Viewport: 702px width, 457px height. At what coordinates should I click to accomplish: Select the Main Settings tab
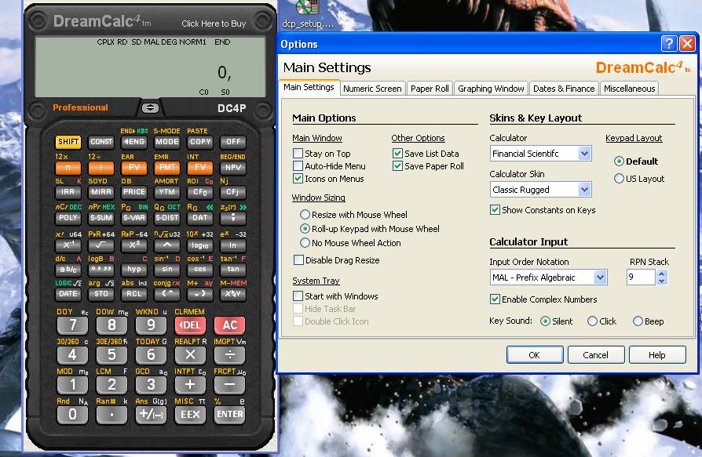coord(309,87)
